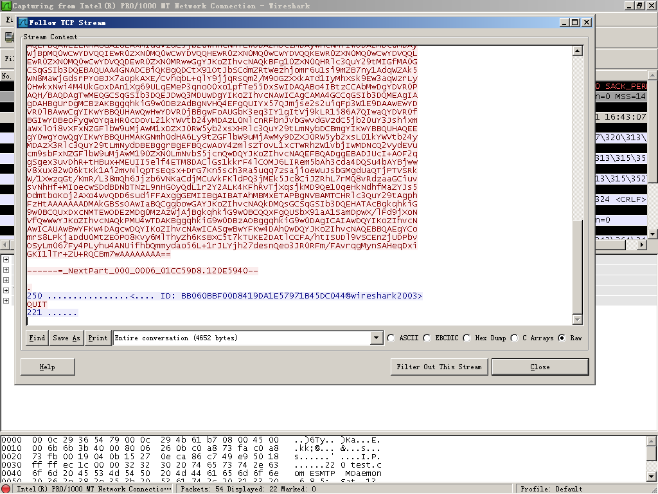Click the Find button in Follow TCP Stream
658x494 pixels.
tap(37, 338)
